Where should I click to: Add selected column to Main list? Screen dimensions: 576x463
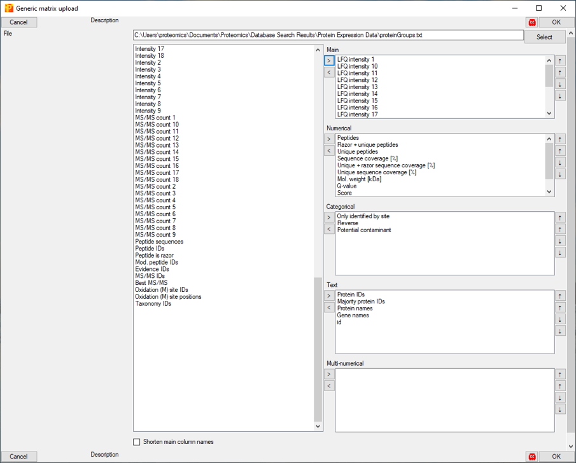[x=329, y=60]
